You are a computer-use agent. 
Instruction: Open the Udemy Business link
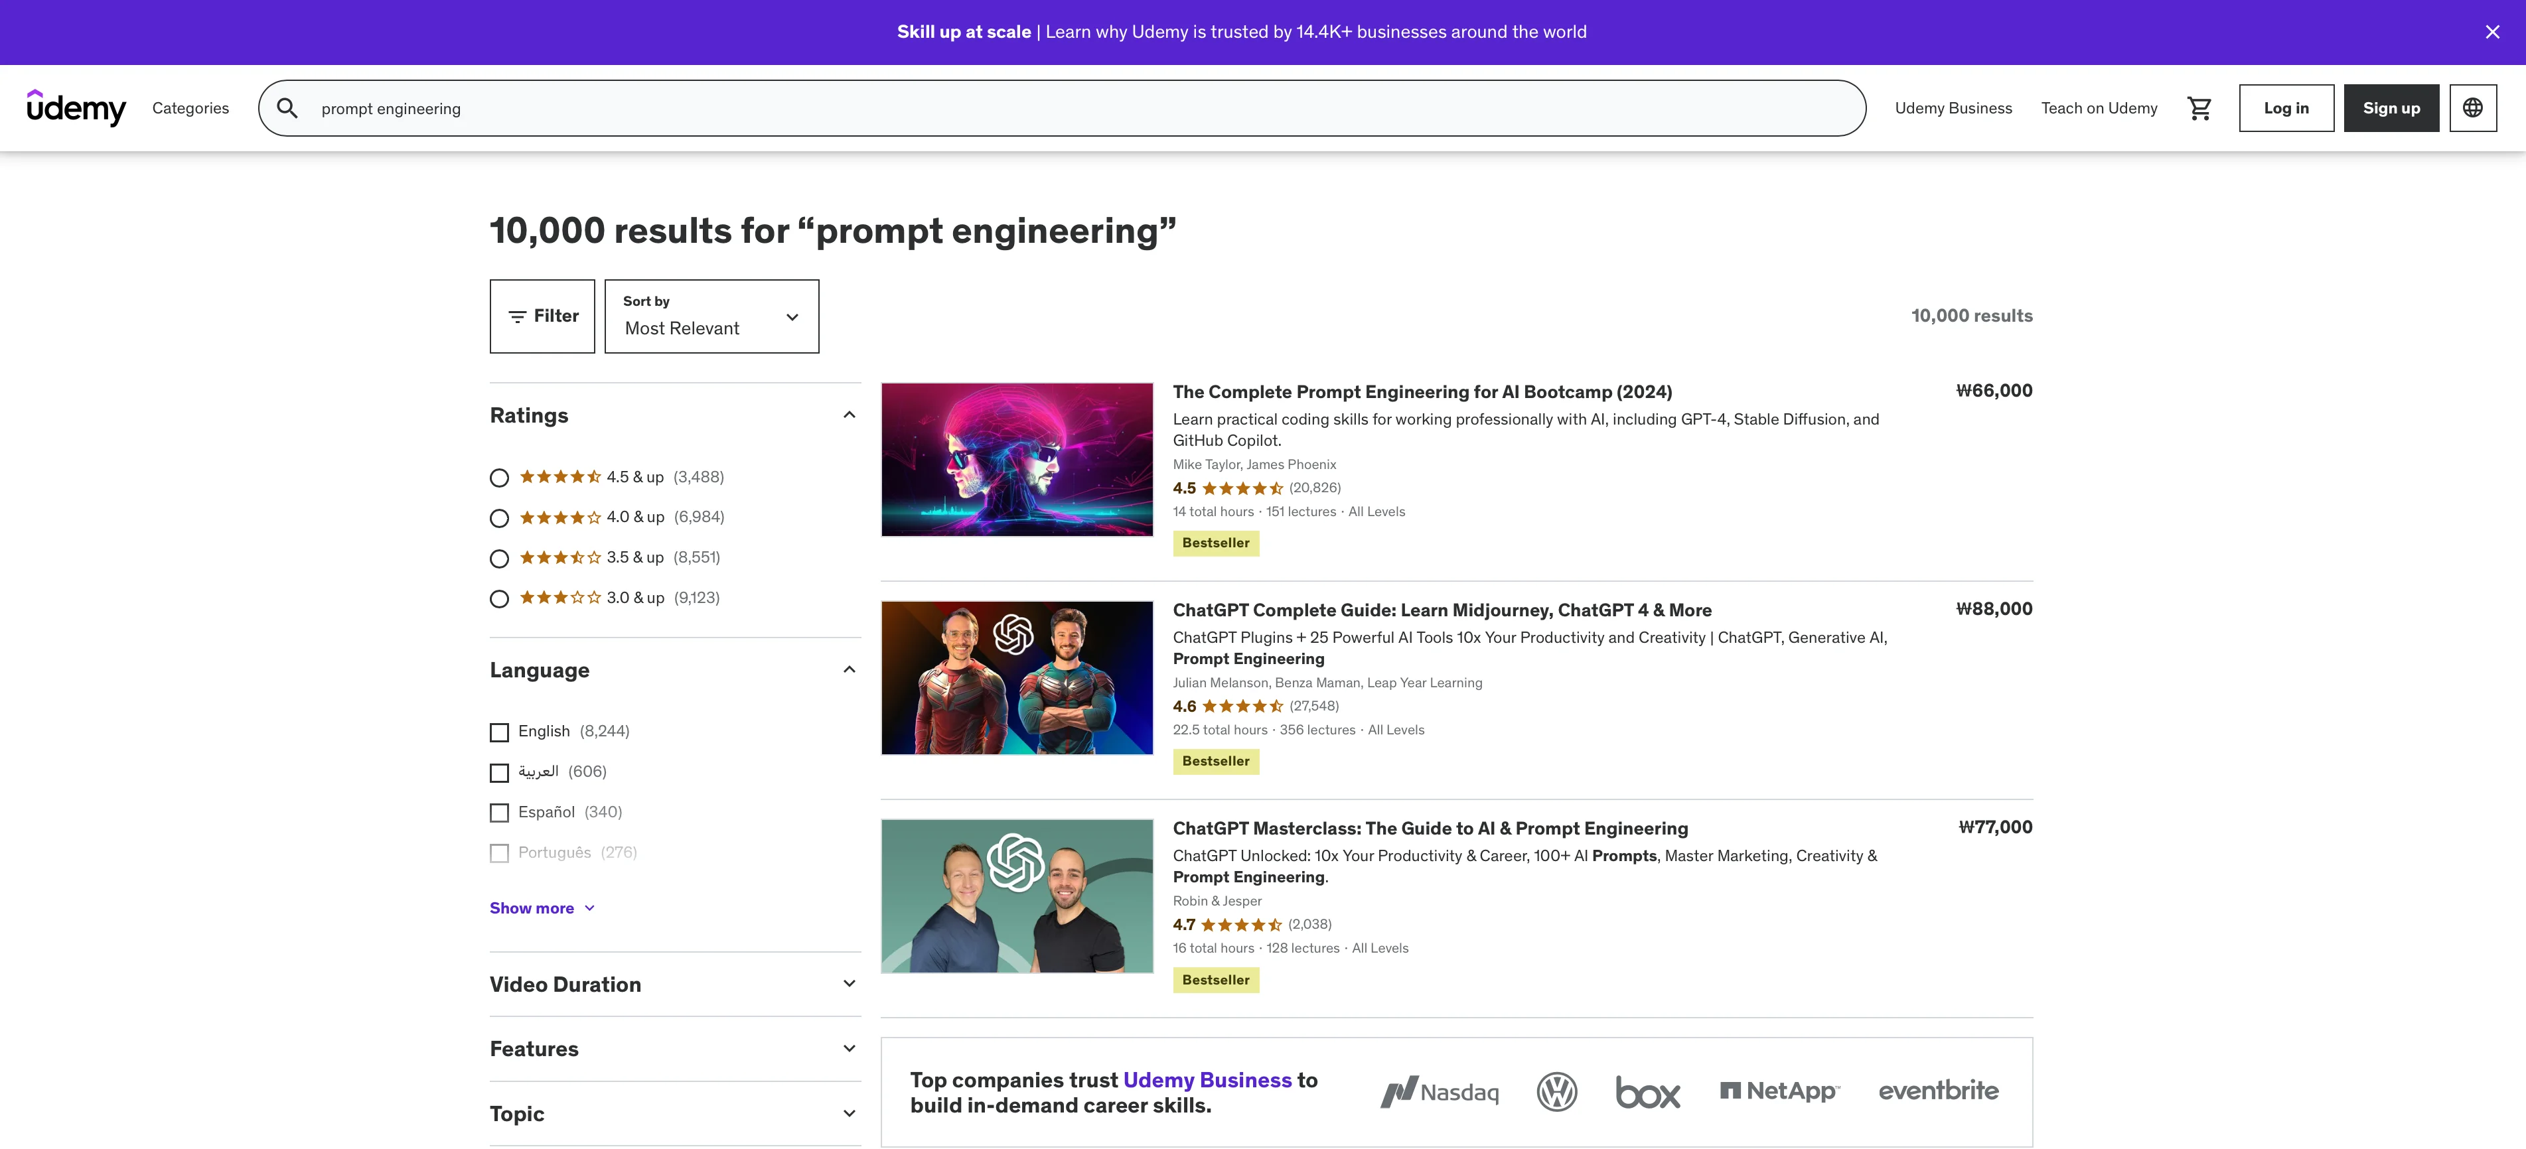click(x=1953, y=108)
